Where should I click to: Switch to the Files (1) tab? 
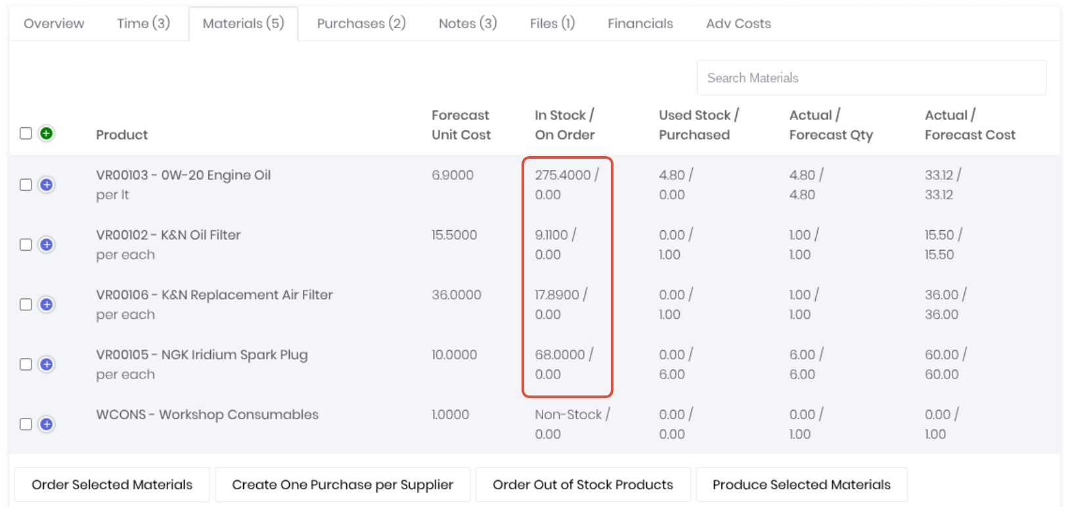coord(552,24)
